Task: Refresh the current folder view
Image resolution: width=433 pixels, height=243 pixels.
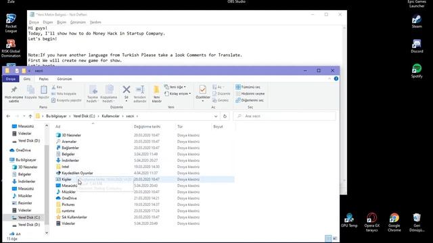Action: tap(225, 116)
